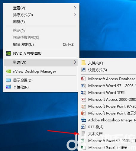Click the Access 2000-2003 database icon

(83, 99)
